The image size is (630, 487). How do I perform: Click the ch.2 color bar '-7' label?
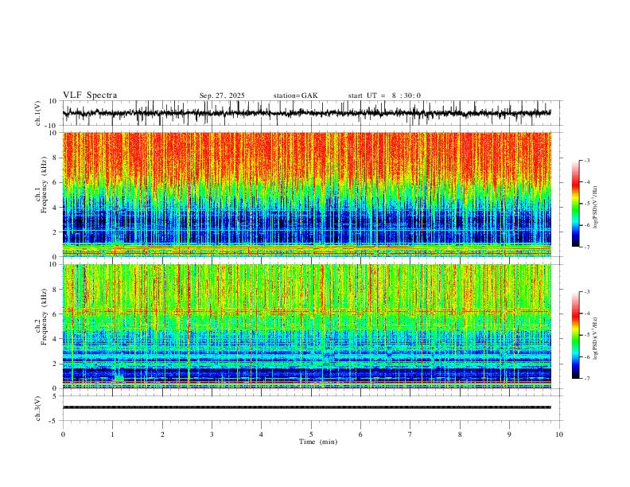[x=586, y=379]
